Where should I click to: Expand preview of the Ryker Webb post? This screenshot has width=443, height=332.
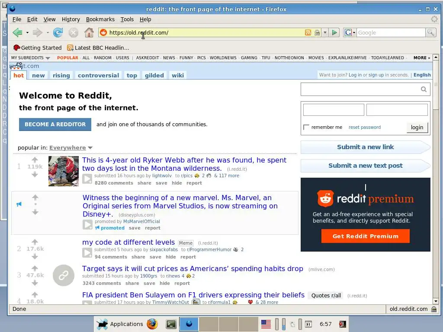click(87, 179)
